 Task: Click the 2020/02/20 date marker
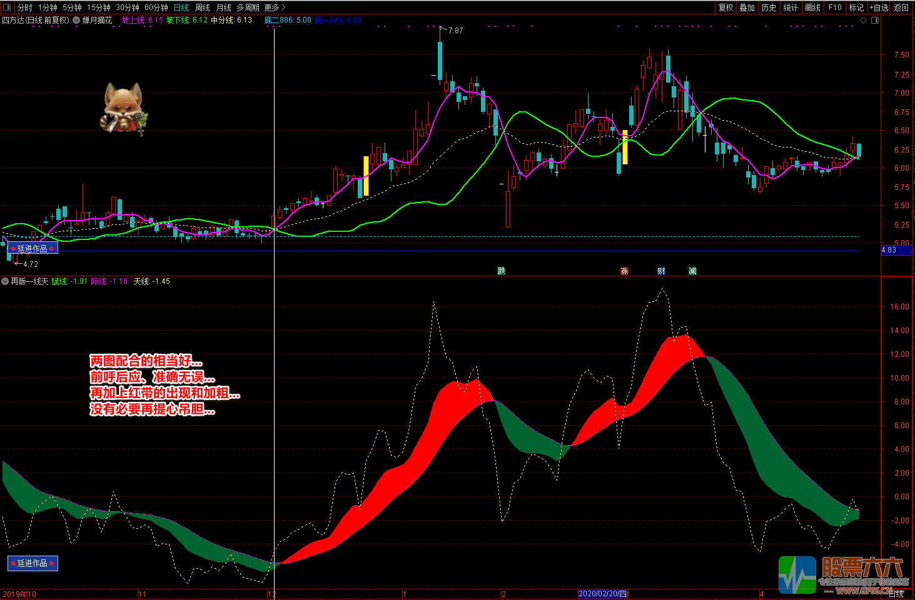coord(603,594)
